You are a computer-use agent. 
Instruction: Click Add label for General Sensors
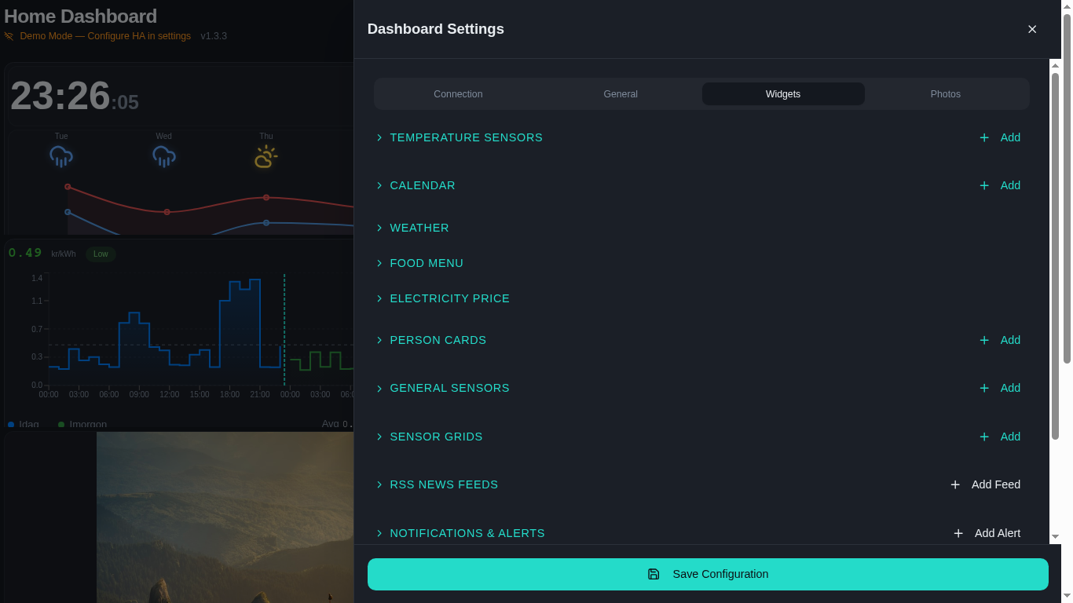point(1010,388)
